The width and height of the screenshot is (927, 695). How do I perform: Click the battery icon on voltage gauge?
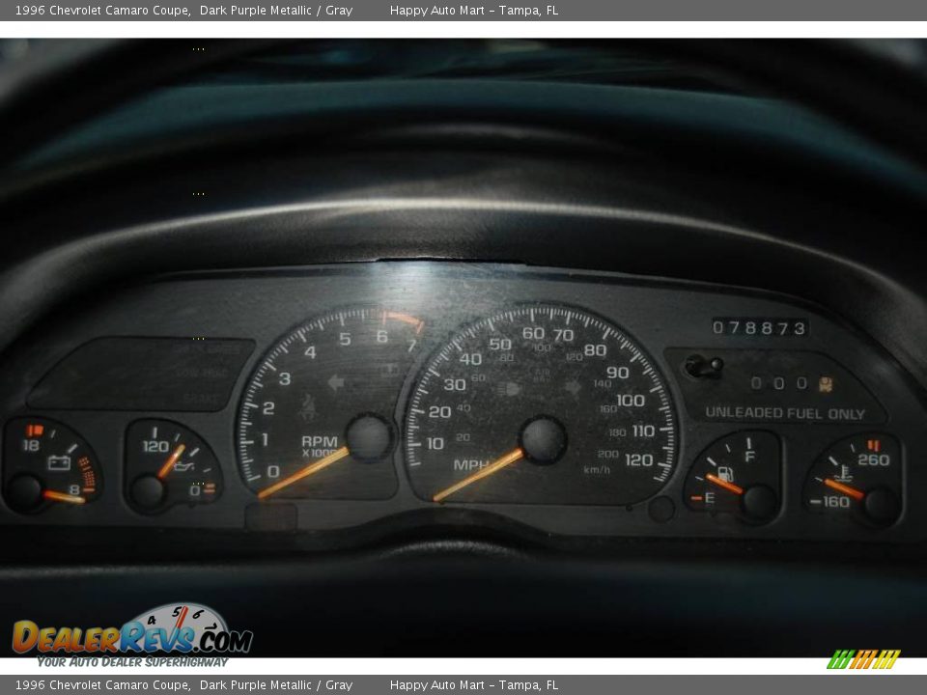click(x=59, y=462)
